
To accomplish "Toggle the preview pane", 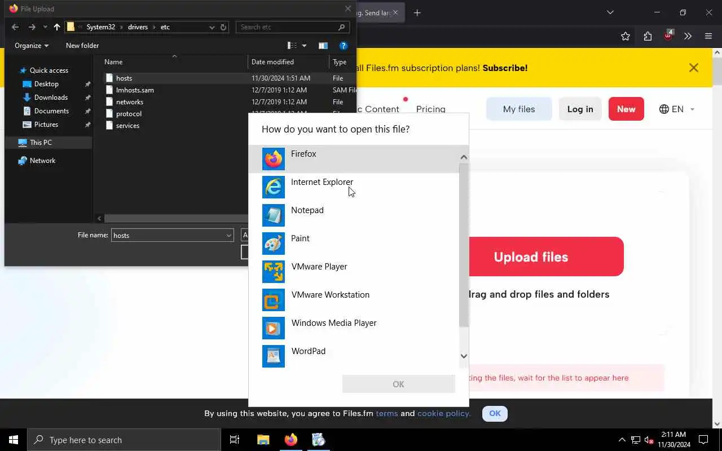I will [x=323, y=46].
